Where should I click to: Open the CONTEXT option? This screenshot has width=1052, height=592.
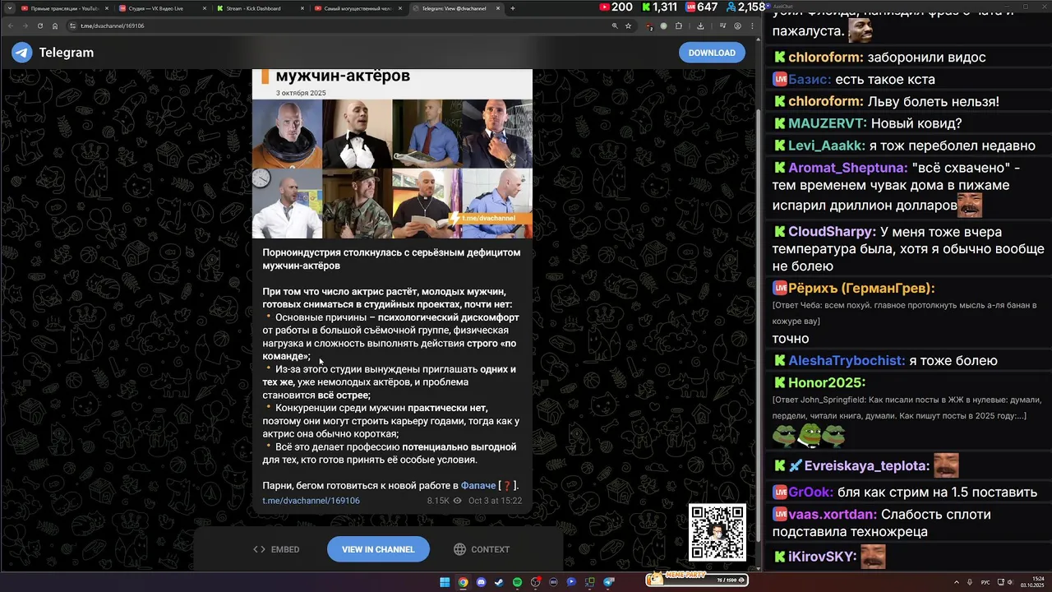[482, 549]
